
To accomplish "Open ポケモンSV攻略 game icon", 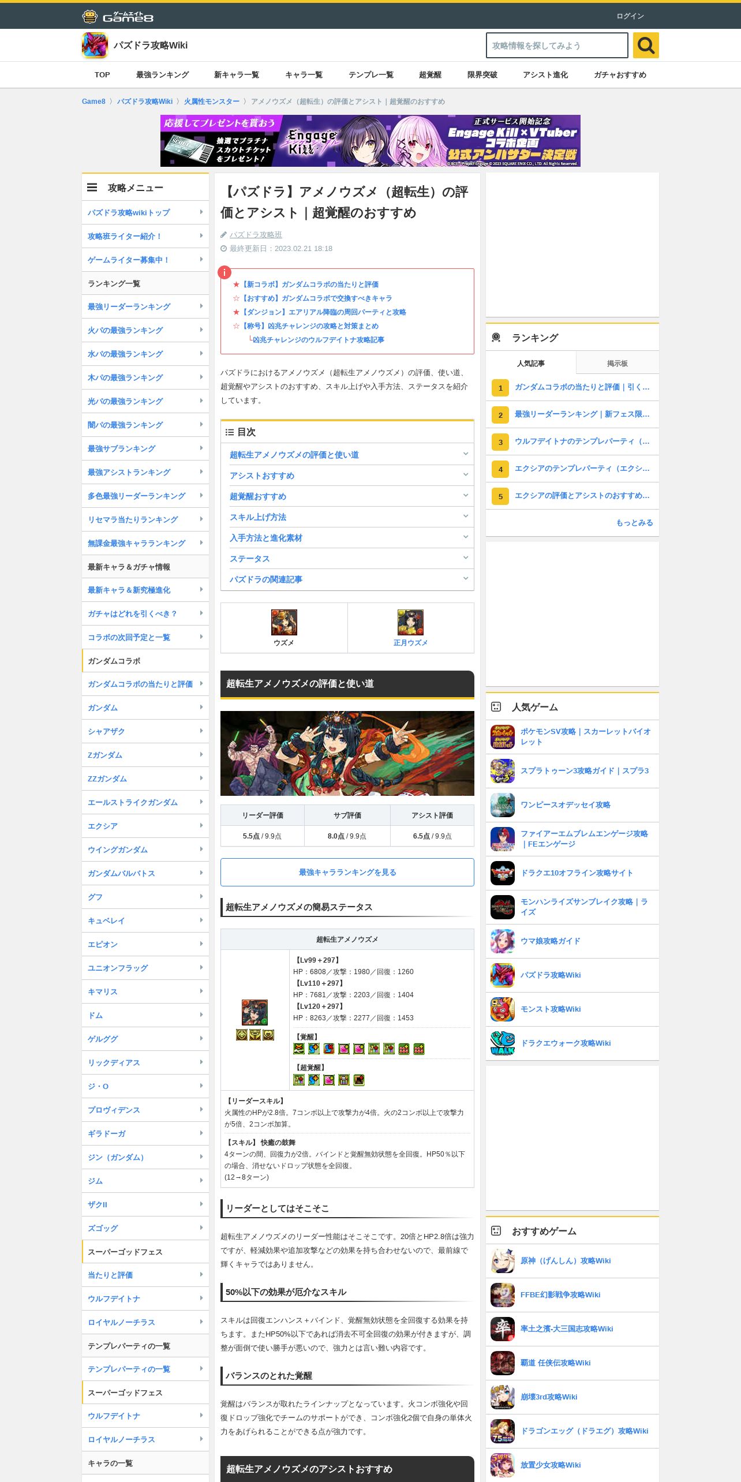I will click(x=503, y=737).
